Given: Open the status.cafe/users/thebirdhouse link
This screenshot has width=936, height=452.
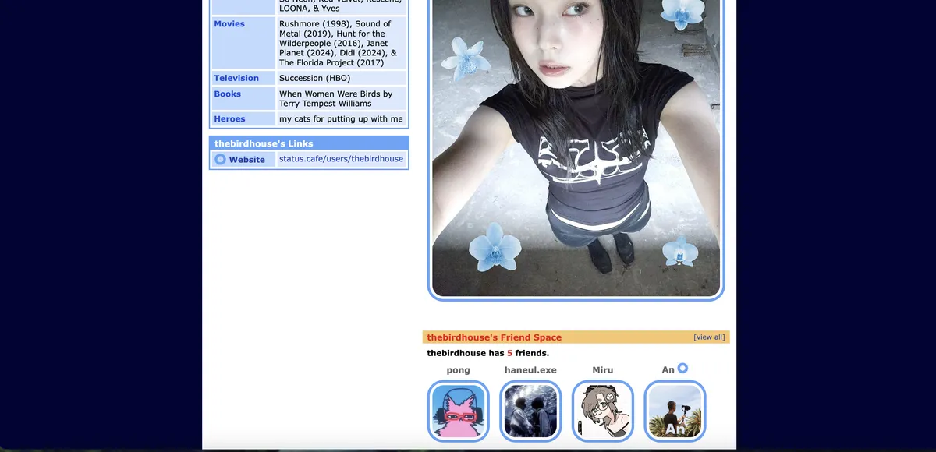Looking at the screenshot, I should click(x=341, y=159).
